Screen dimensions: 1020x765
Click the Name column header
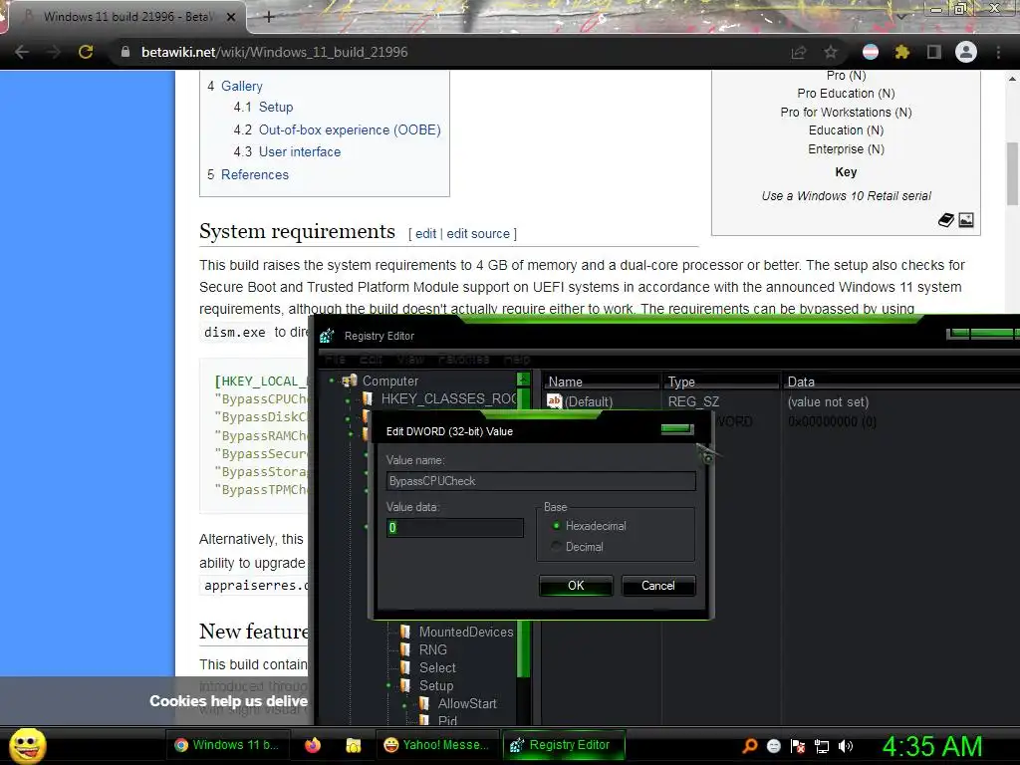[x=602, y=382]
